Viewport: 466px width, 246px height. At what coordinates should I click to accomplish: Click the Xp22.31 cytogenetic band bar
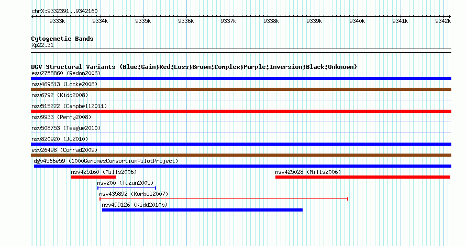241,51
